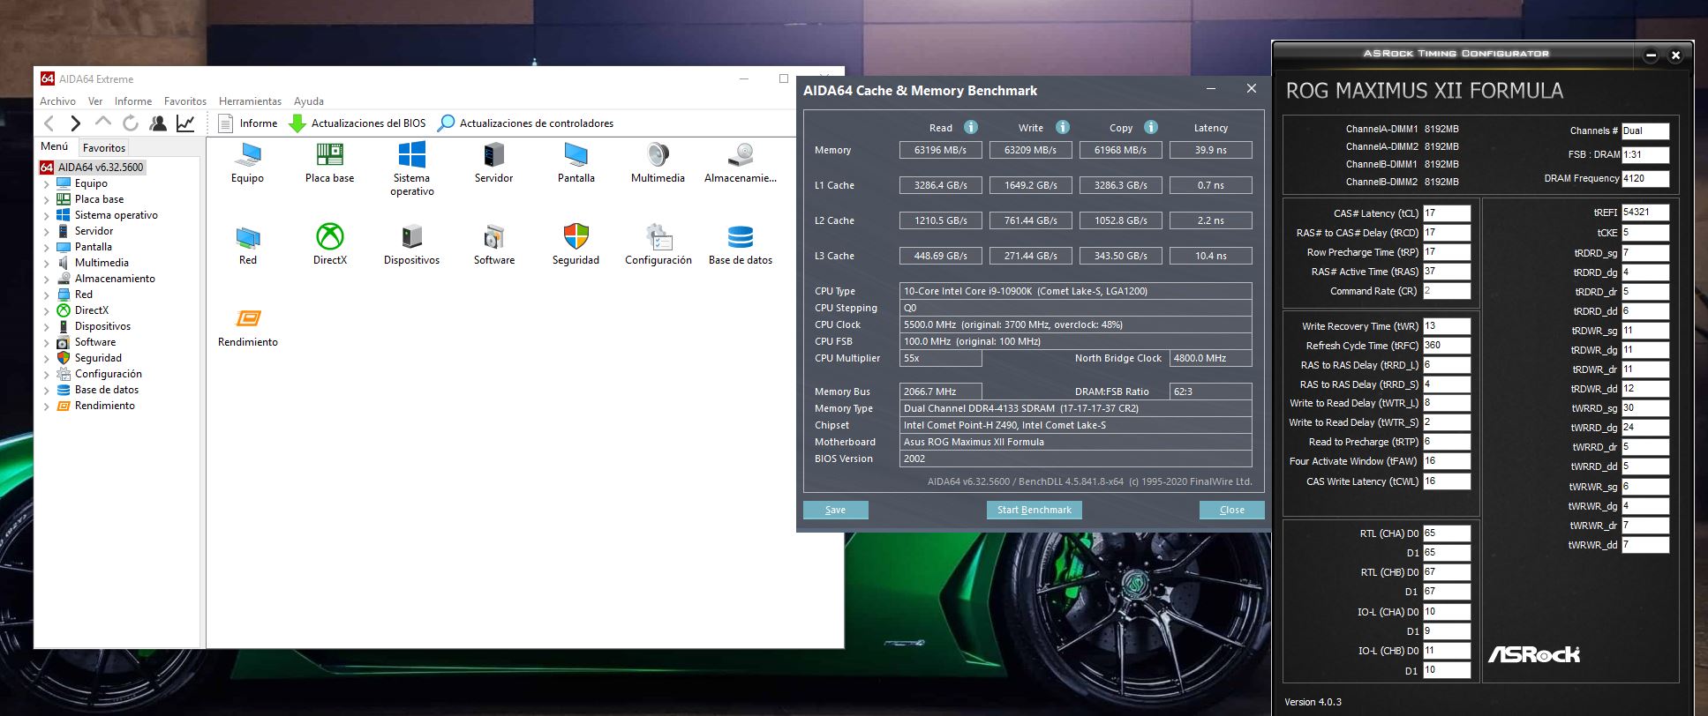Click the up-level arrow in AIDA64 toolbar
This screenshot has width=1708, height=716.
103,123
